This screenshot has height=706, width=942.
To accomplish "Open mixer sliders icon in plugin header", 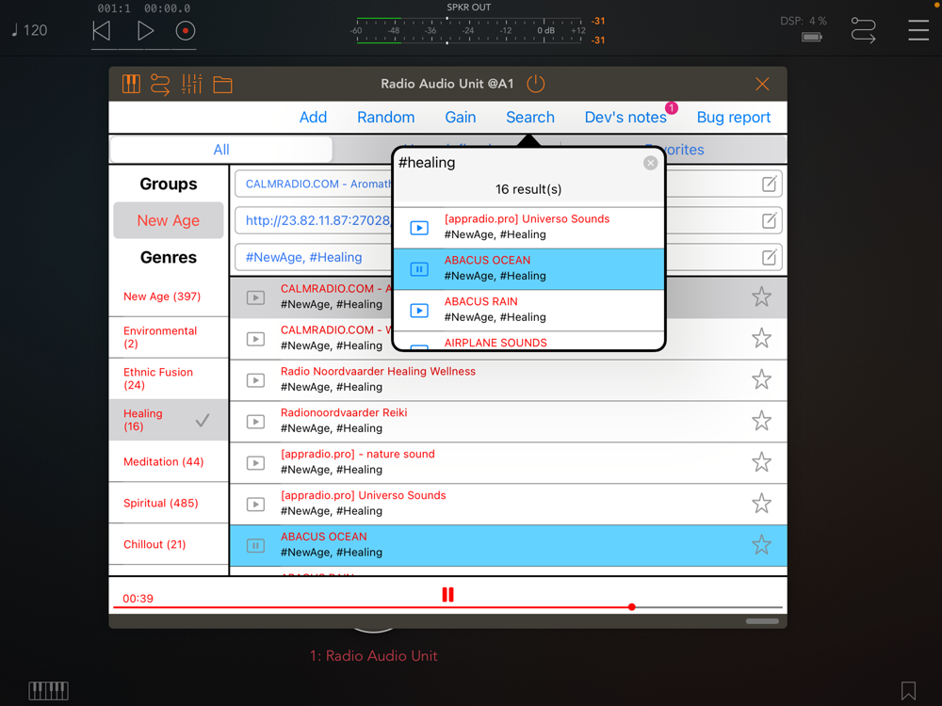I will pyautogui.click(x=191, y=84).
